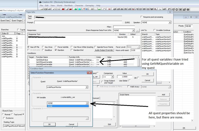
Task: Uncheck the Random checkbox
Action: [56, 50]
